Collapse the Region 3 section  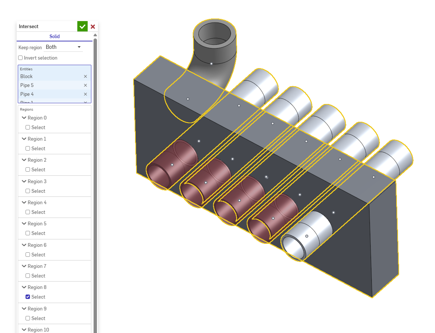pyautogui.click(x=24, y=181)
